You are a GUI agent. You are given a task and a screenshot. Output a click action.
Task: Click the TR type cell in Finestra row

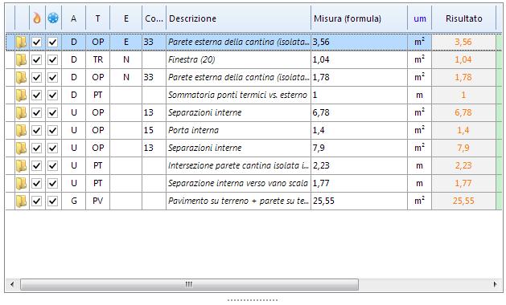click(98, 59)
